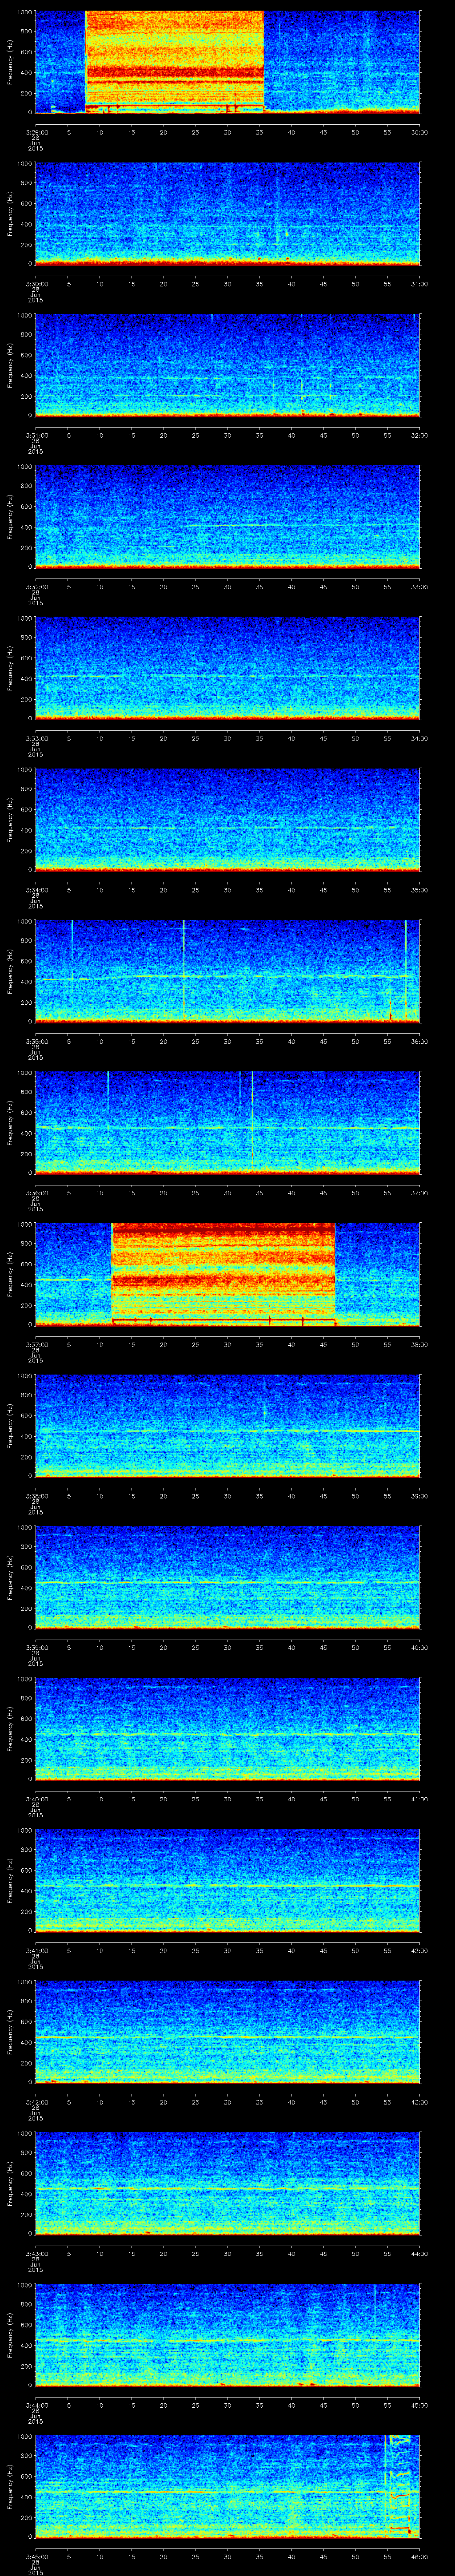Screen dimensions: 455x2576
Task: Click 'Frequency (Hz)' axis title of 3:33:00 panel
Action: click(10, 668)
